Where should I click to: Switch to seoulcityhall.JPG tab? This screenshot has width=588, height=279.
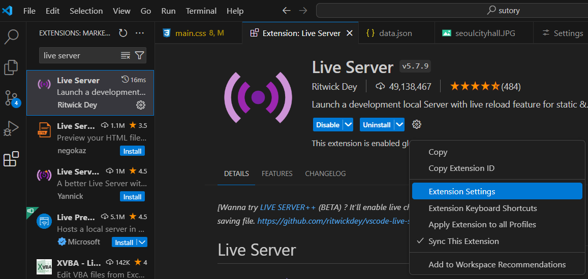(484, 33)
